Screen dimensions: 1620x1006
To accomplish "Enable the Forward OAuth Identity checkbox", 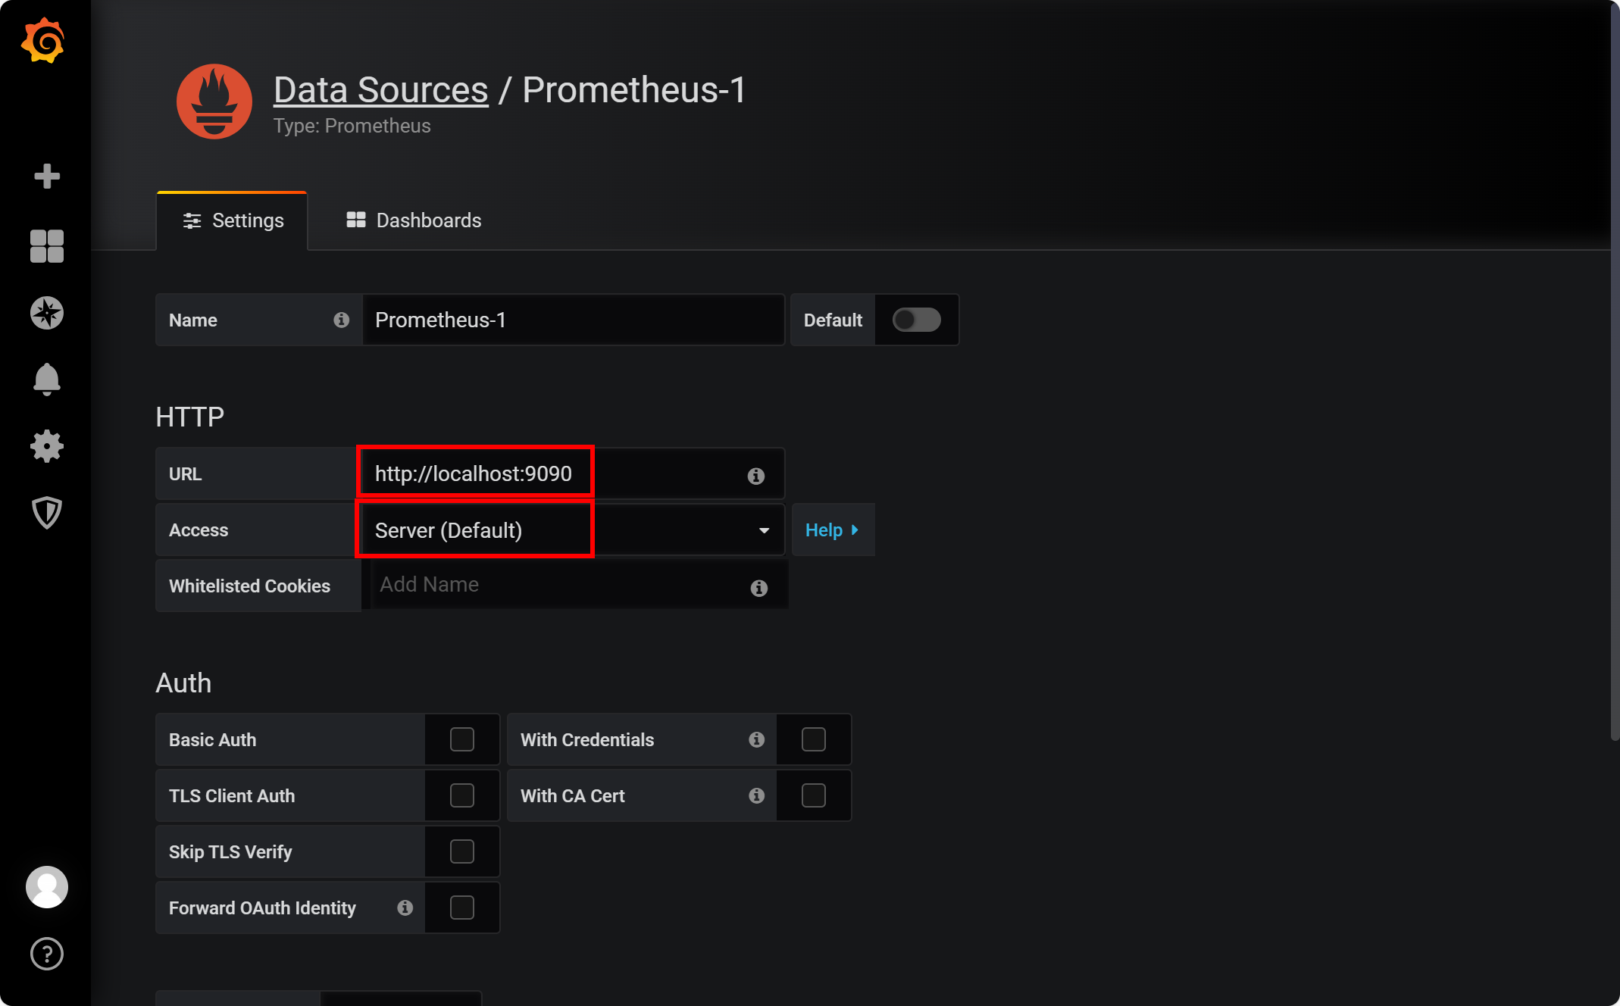I will pos(462,908).
